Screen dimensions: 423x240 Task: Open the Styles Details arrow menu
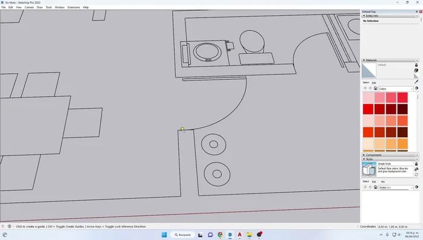[x=416, y=187]
